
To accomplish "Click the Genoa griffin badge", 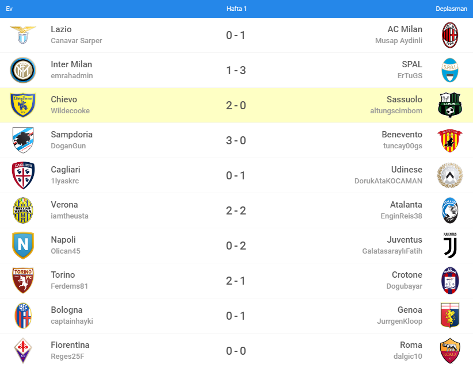I will tap(450, 316).
